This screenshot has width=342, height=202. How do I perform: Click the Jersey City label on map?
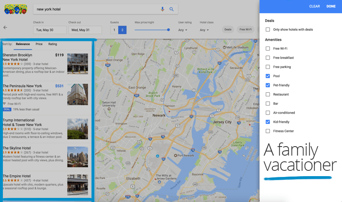[x=222, y=122]
